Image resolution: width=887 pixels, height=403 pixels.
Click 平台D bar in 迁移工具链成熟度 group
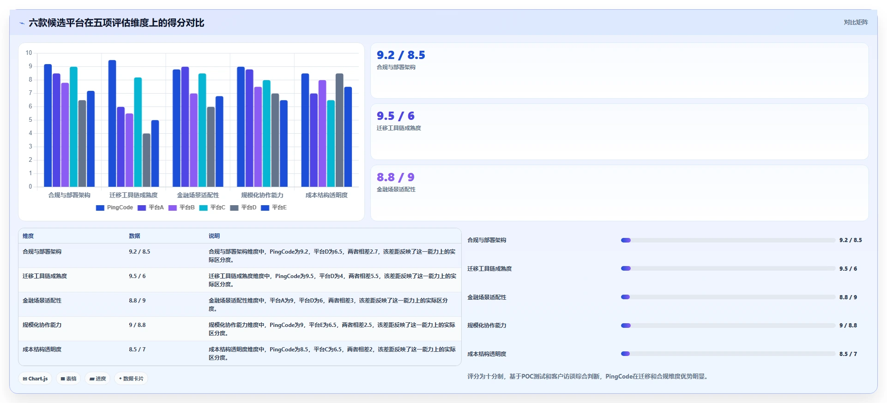click(x=146, y=160)
